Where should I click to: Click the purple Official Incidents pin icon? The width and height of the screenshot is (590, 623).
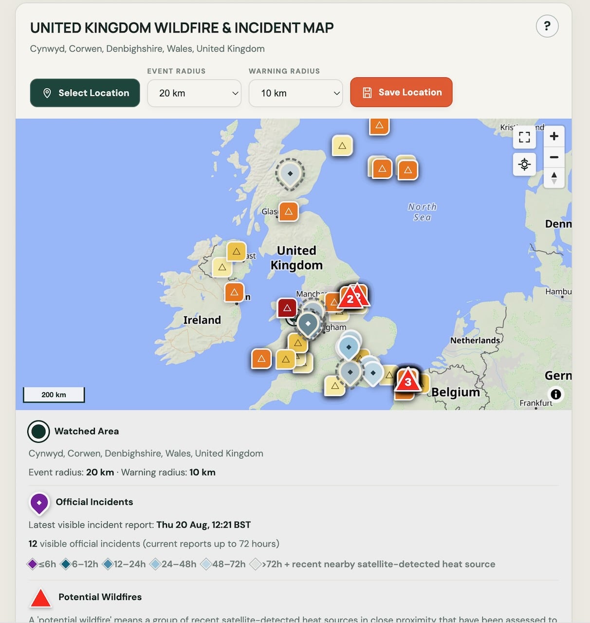(39, 503)
